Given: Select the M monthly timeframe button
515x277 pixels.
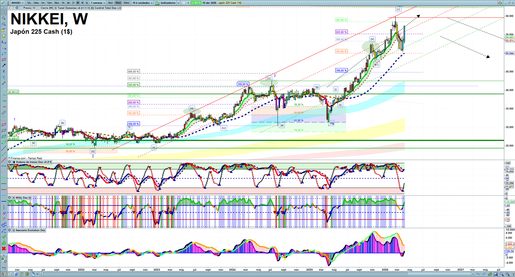Looking at the screenshot, I should (x=82, y=3).
